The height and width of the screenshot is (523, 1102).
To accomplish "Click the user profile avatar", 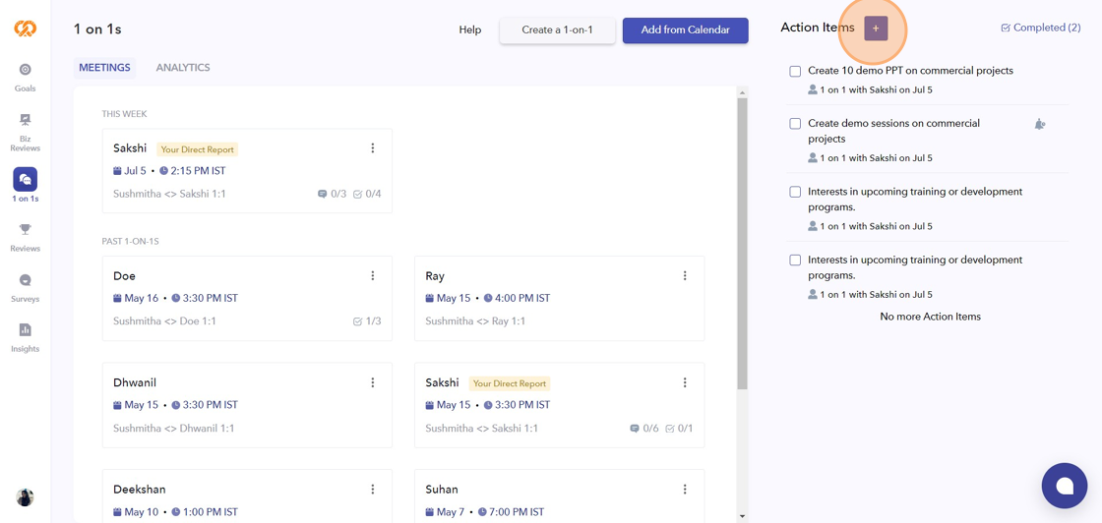I will tap(26, 497).
